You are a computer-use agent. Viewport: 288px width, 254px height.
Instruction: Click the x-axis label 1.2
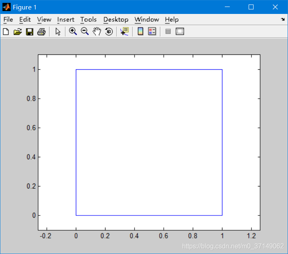tap(251, 236)
